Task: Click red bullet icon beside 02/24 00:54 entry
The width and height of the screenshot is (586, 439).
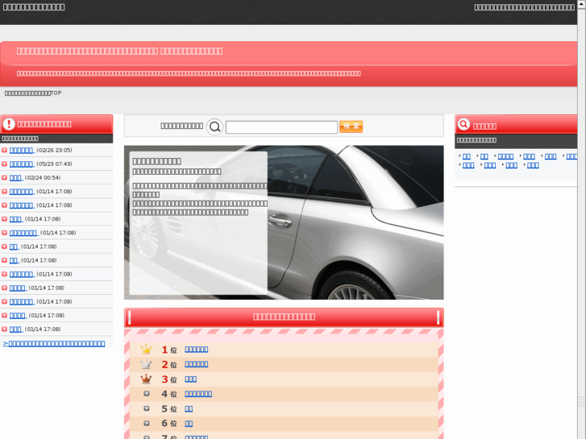Action: click(x=5, y=178)
